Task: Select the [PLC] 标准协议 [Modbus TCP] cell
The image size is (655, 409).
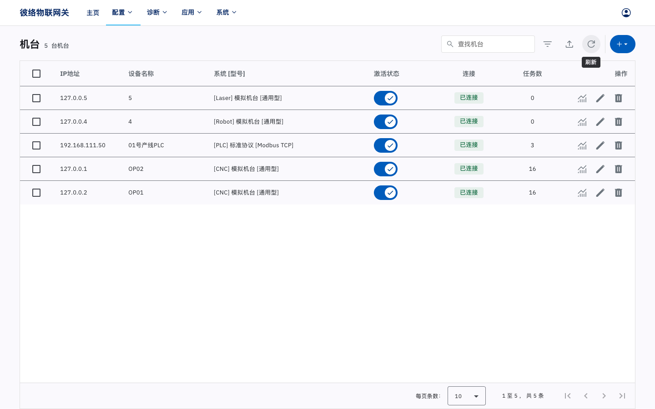Action: (254, 145)
